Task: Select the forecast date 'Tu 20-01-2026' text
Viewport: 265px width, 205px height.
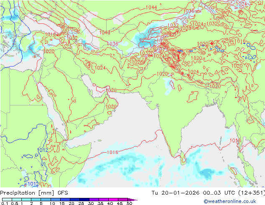Action: [x=175, y=193]
